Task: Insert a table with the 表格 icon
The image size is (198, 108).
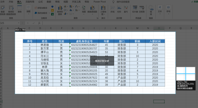Action: [x=20, y=9]
